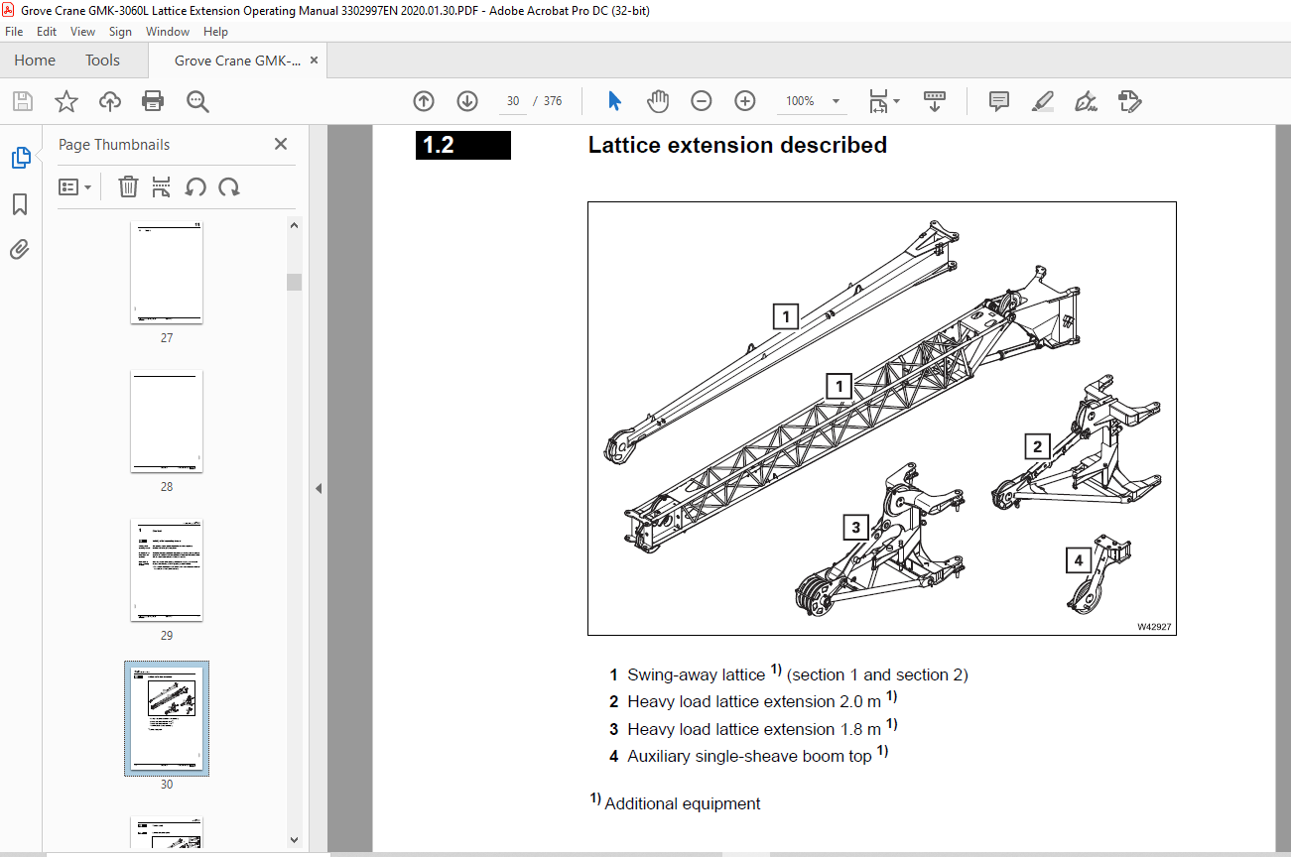Click the page number input field
Viewport: 1291px width, 857px height.
(512, 101)
